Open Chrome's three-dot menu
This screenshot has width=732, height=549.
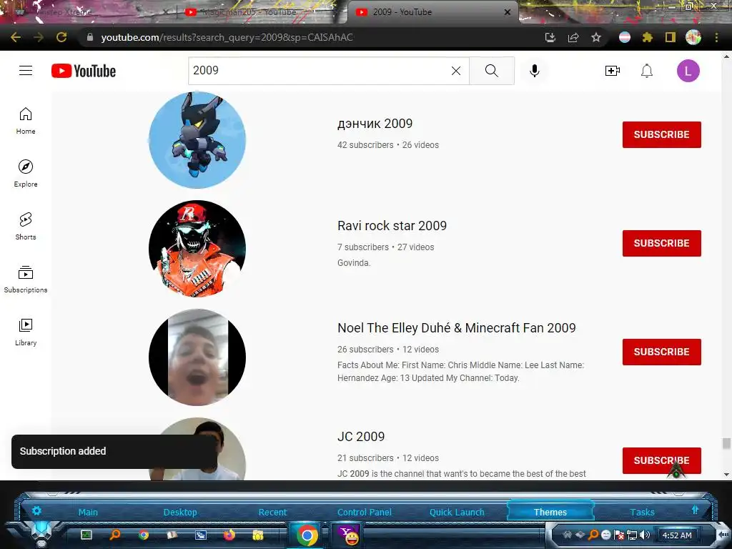716,37
